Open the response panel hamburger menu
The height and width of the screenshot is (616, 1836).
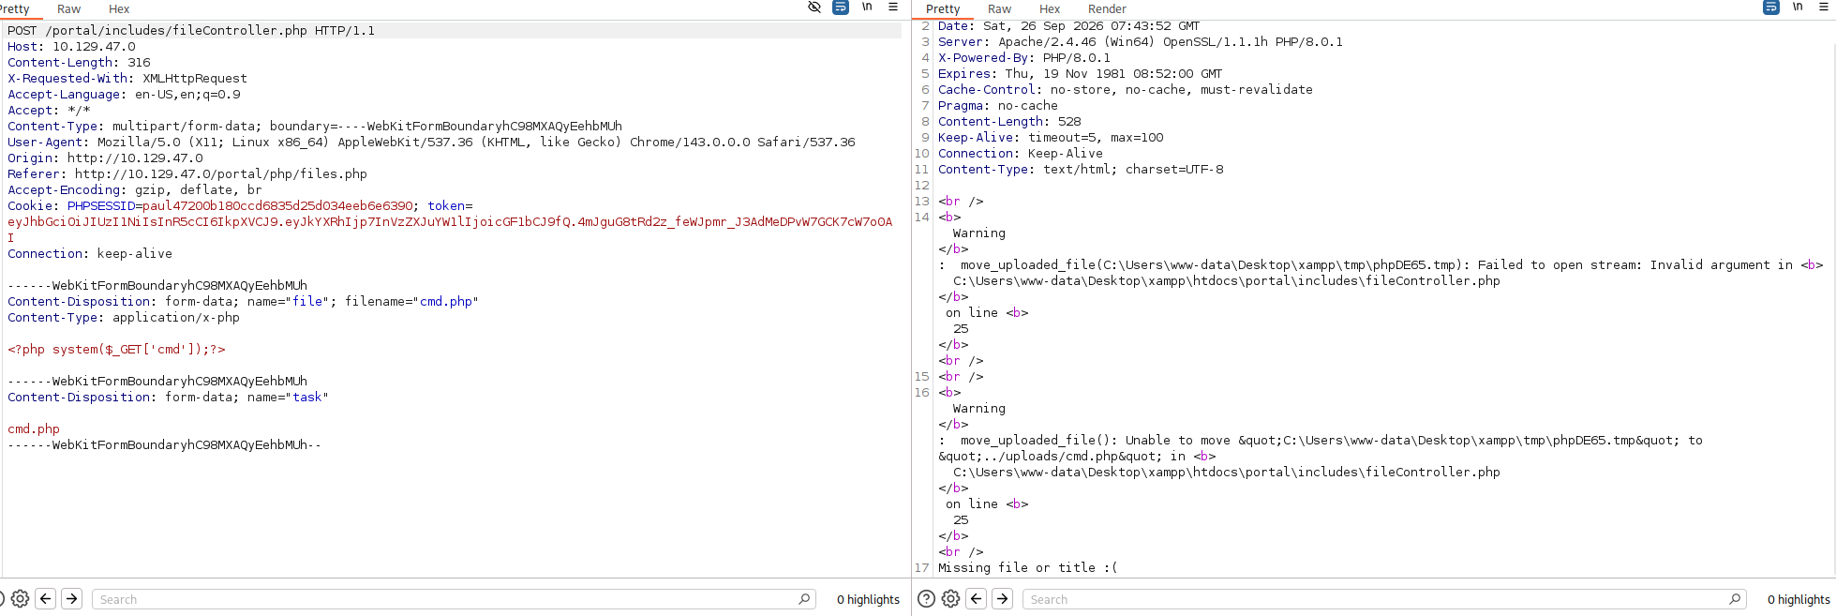coord(1824,8)
